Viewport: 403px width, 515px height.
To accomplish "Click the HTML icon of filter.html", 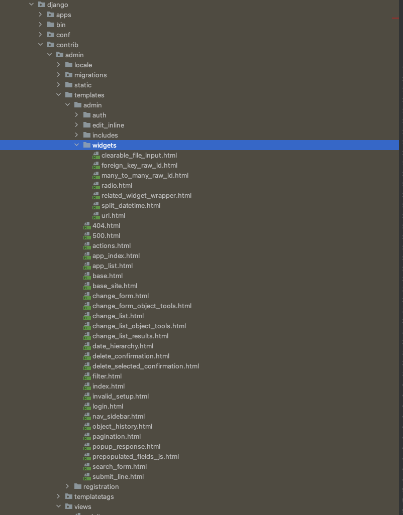I will [x=87, y=376].
